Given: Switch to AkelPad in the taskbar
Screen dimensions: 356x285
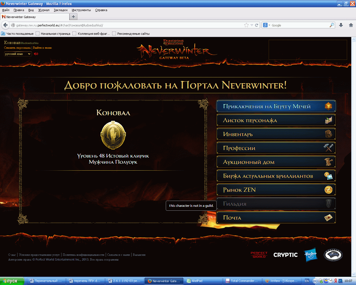Looking at the screenshot, I should point(203,281).
